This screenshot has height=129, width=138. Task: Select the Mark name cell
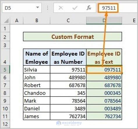(x=37, y=101)
